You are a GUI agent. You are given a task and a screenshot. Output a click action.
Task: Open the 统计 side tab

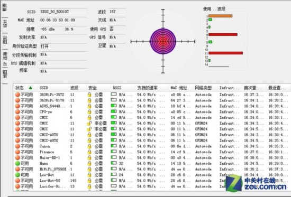click(5, 24)
